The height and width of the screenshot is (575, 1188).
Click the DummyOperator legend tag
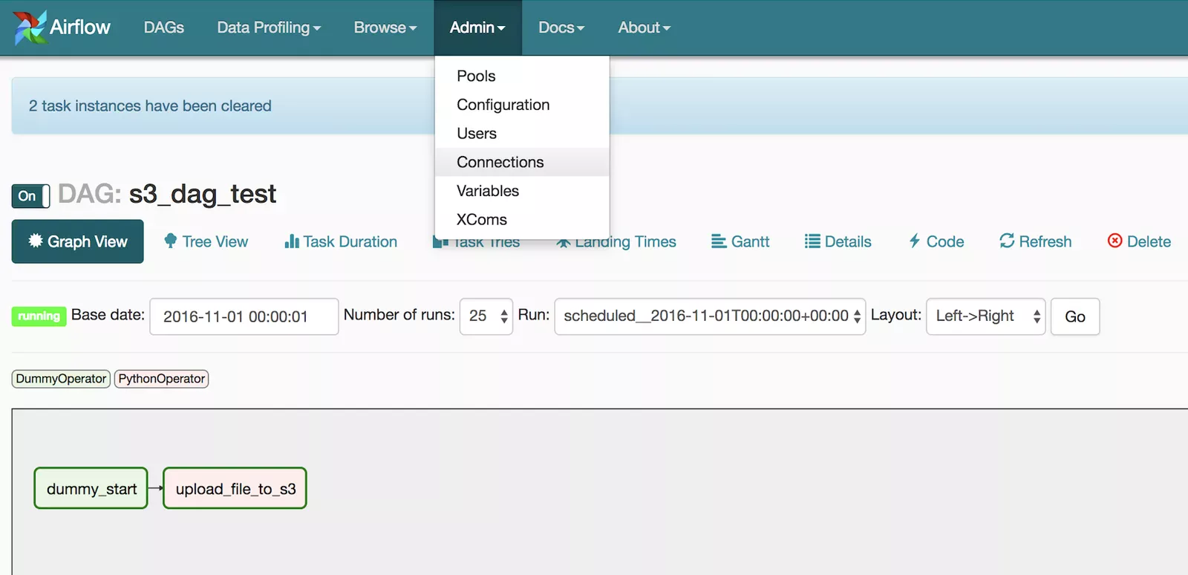tap(61, 379)
